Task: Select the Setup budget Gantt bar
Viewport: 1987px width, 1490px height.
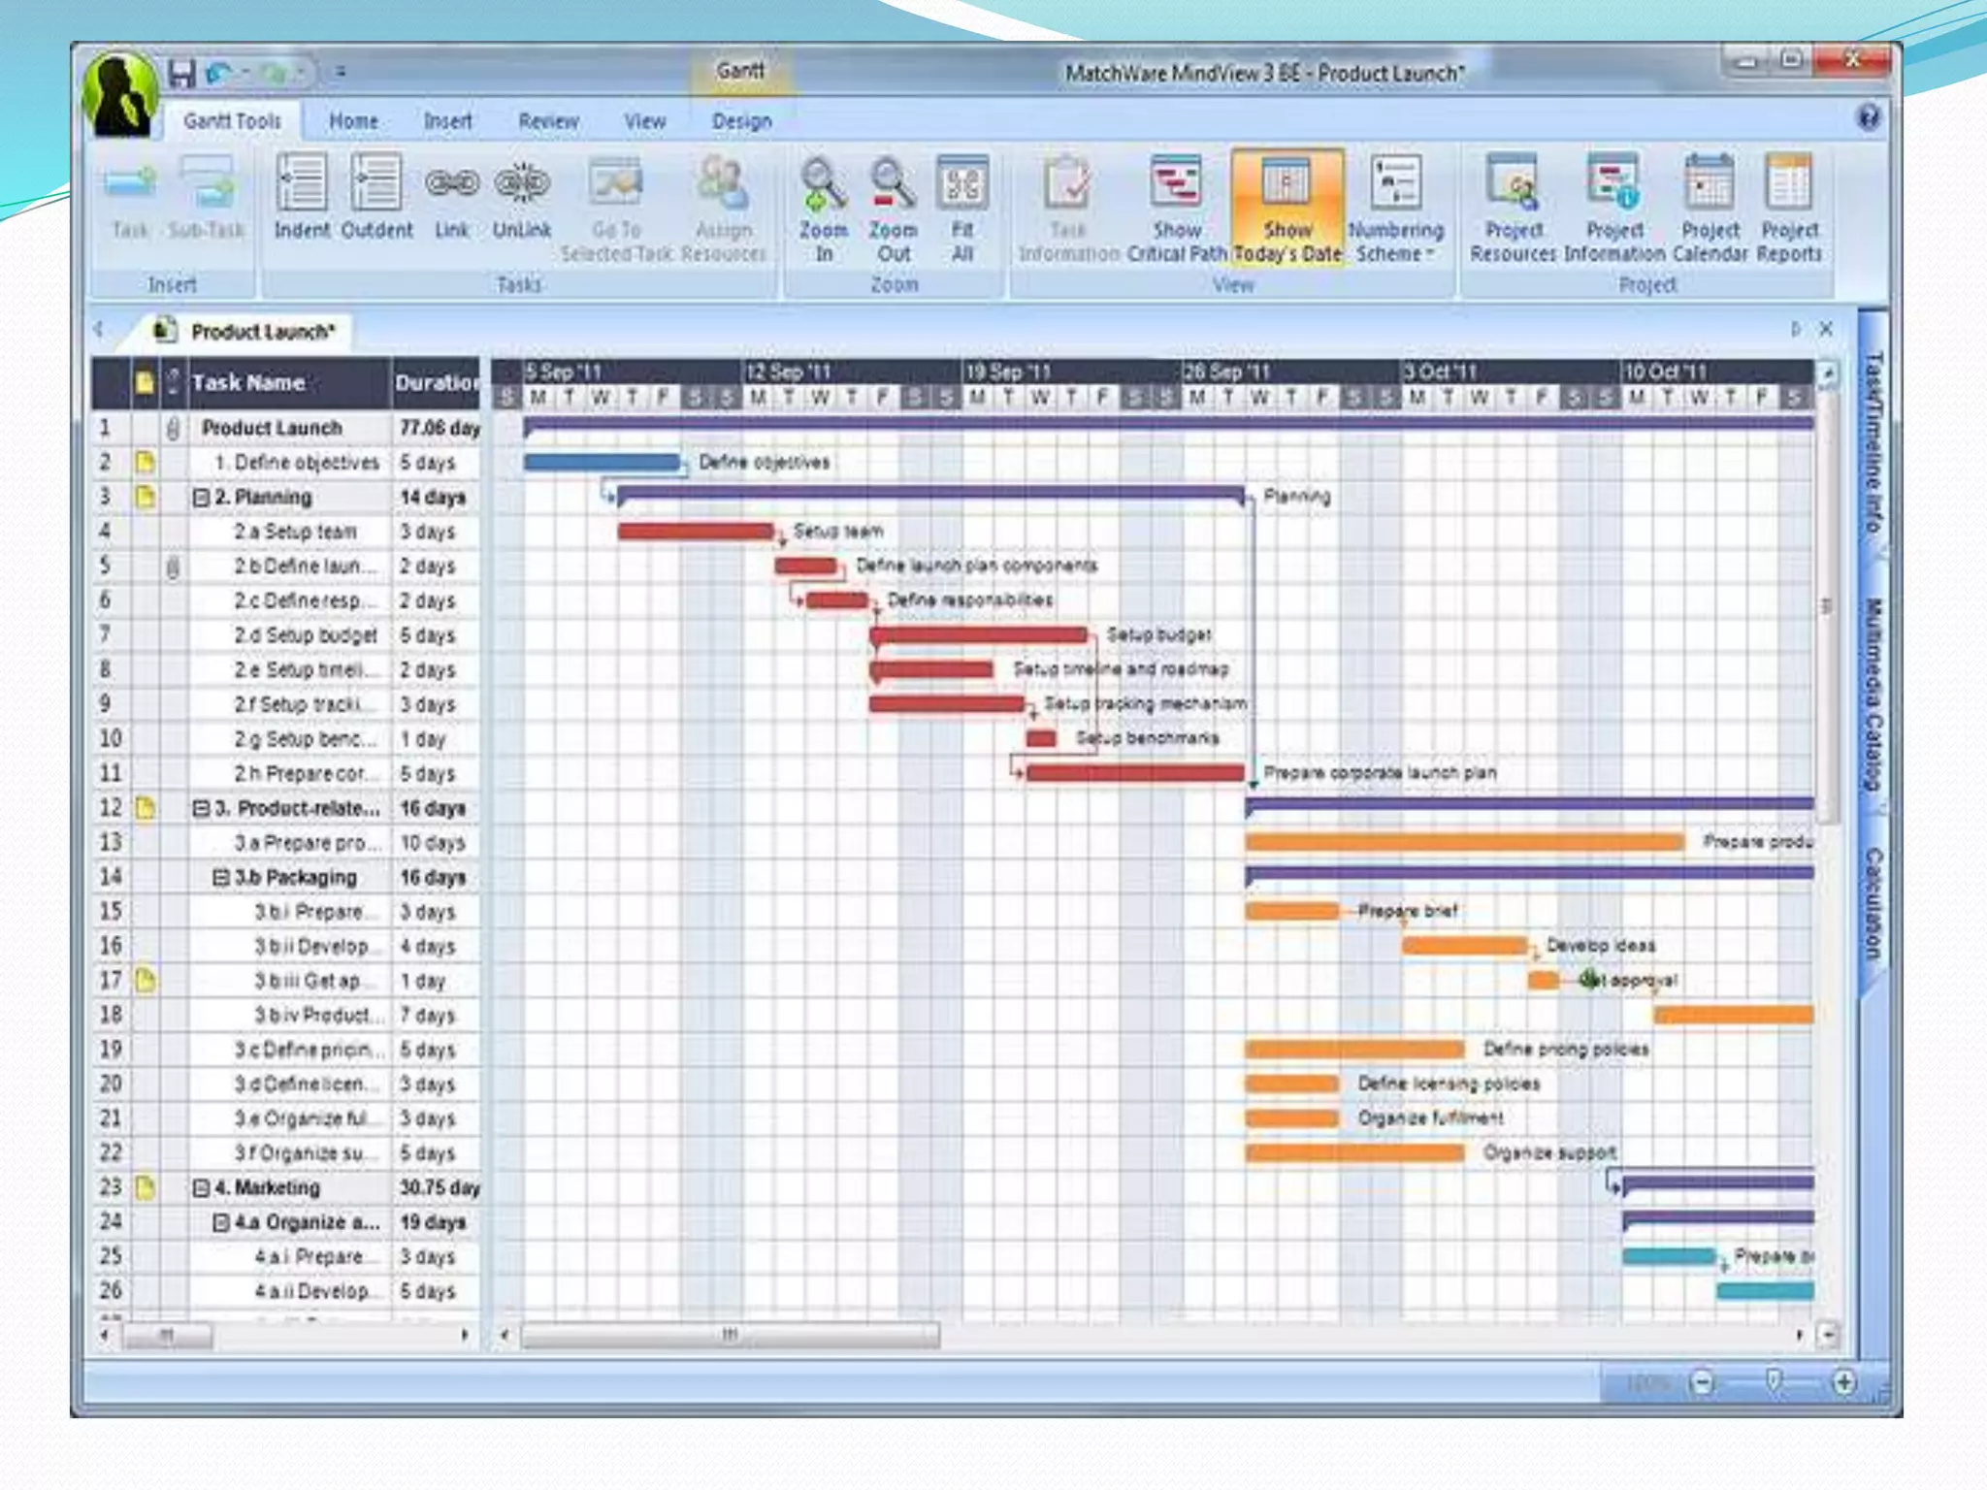Action: [980, 635]
